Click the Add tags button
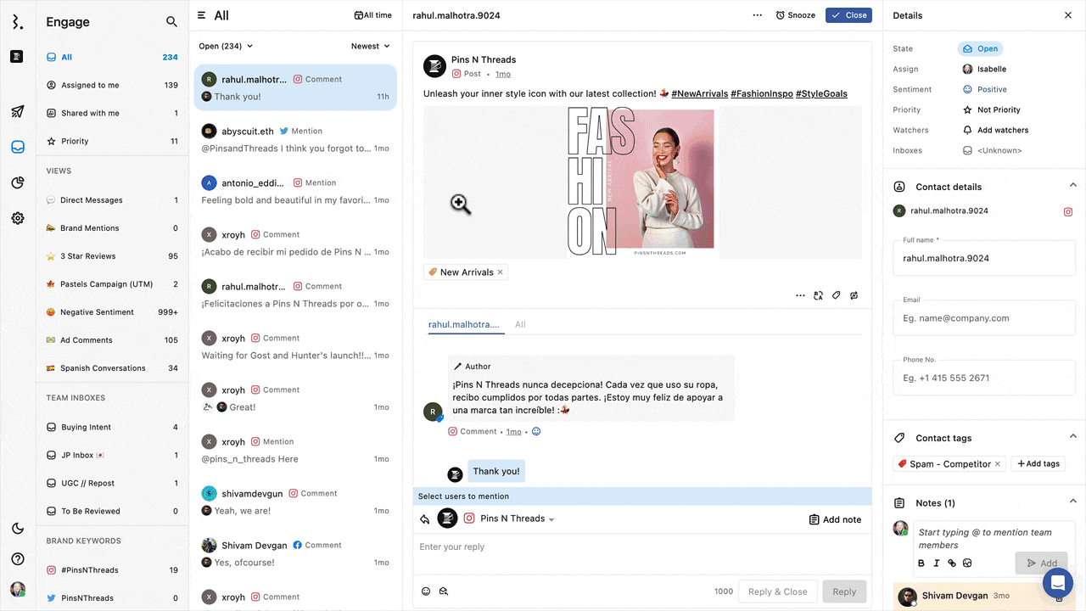 pyautogui.click(x=1038, y=464)
